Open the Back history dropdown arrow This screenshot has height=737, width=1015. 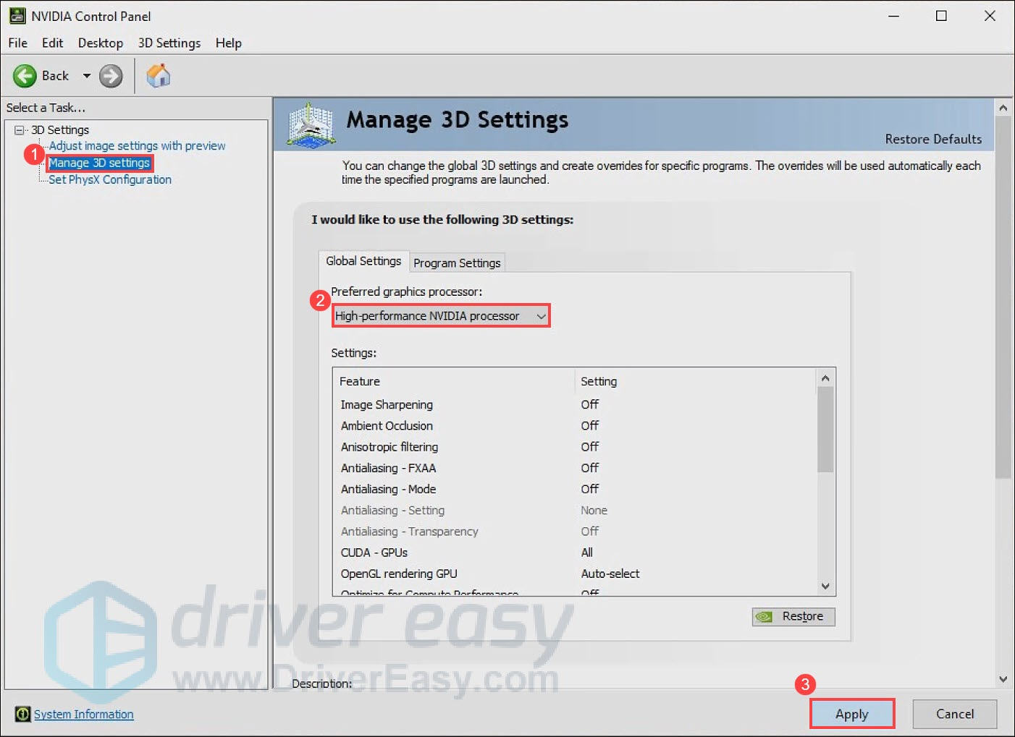(87, 76)
